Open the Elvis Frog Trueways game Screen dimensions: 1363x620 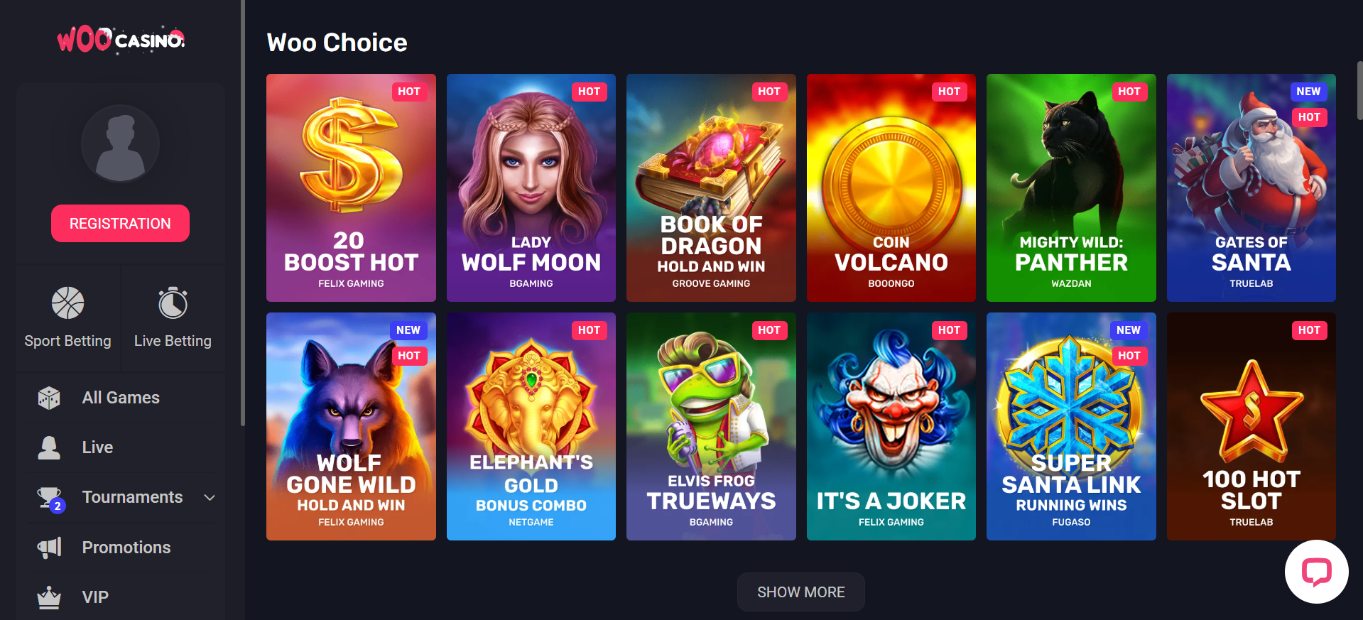(x=711, y=427)
